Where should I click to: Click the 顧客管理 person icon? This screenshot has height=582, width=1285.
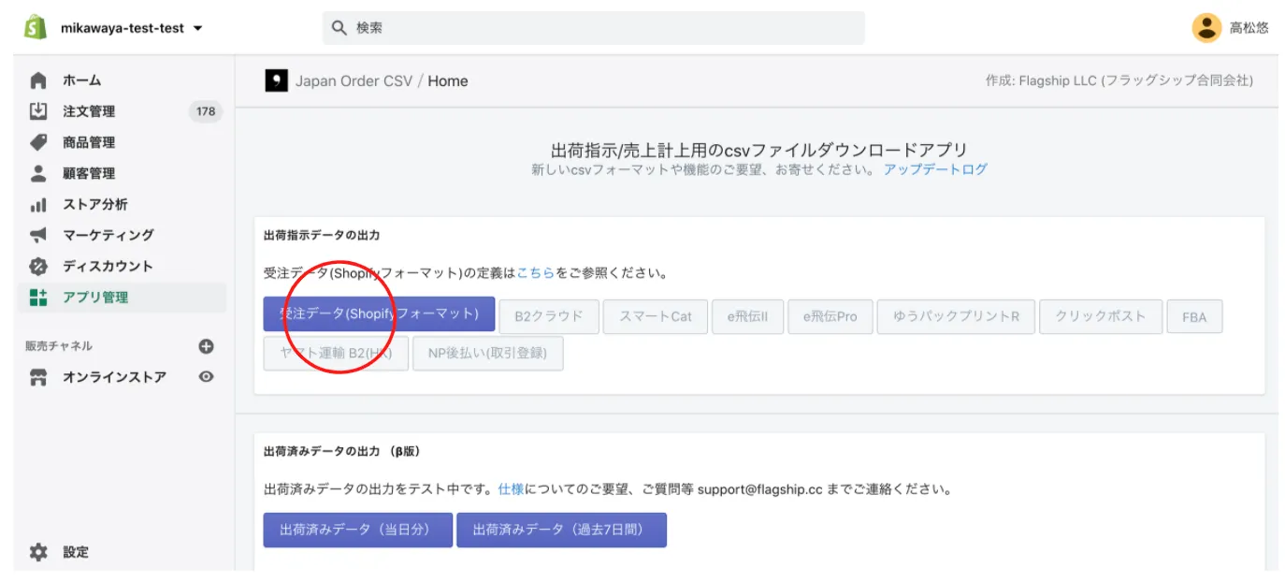coord(38,173)
